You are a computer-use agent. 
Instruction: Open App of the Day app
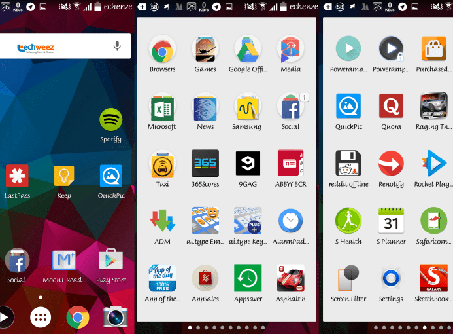click(162, 278)
